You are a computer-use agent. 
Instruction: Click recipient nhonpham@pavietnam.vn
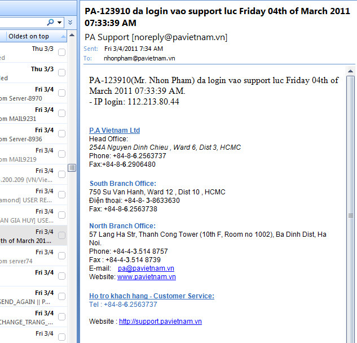coord(139,58)
